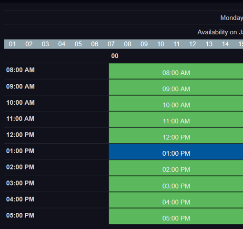Pick day 09 in the date strip
The height and width of the screenshot is (229, 243).
pos(144,44)
